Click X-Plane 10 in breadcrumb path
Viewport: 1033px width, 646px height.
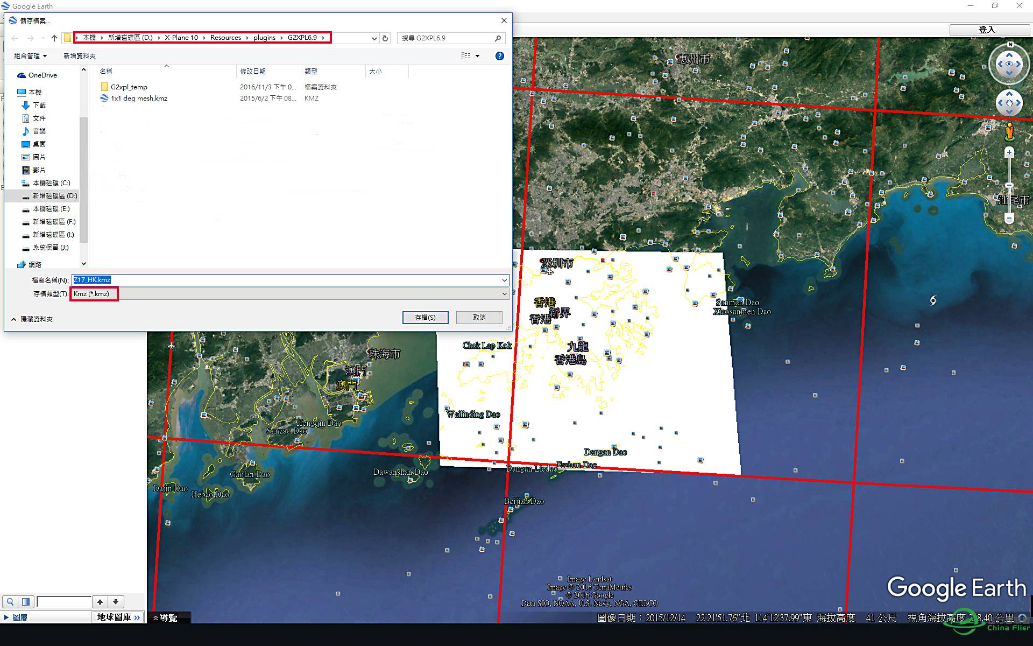point(181,38)
